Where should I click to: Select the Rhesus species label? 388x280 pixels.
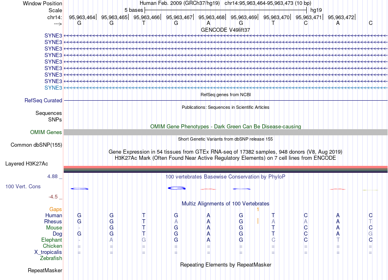(x=53, y=222)
